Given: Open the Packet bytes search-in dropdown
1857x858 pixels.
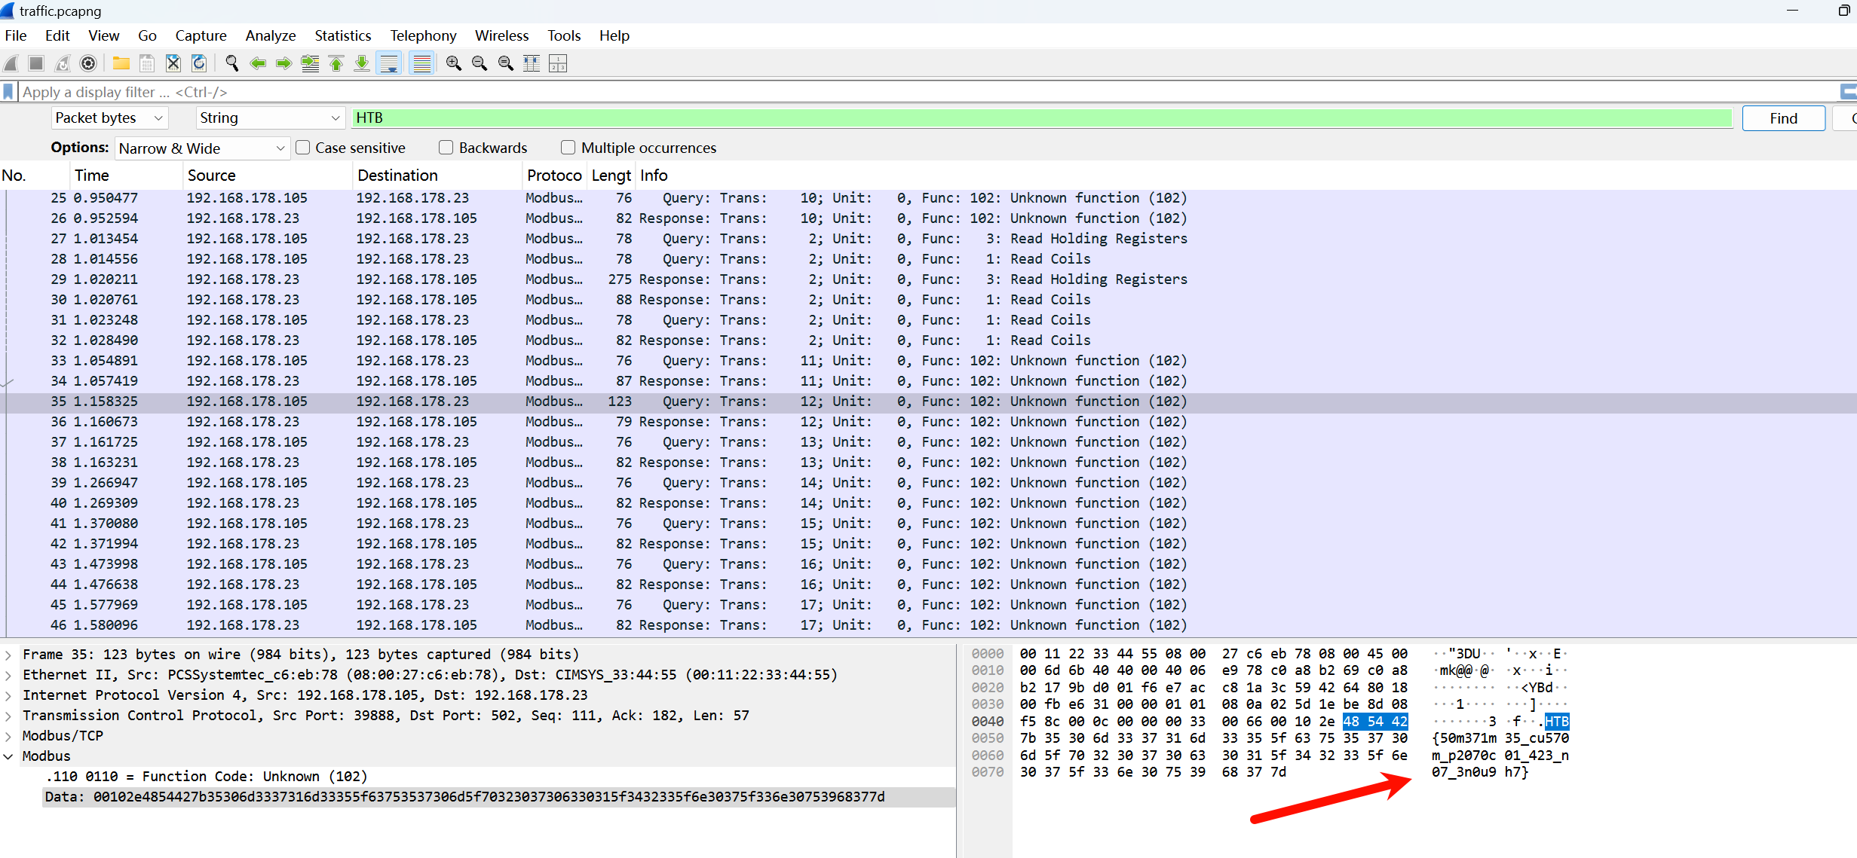Looking at the screenshot, I should coord(109,118).
